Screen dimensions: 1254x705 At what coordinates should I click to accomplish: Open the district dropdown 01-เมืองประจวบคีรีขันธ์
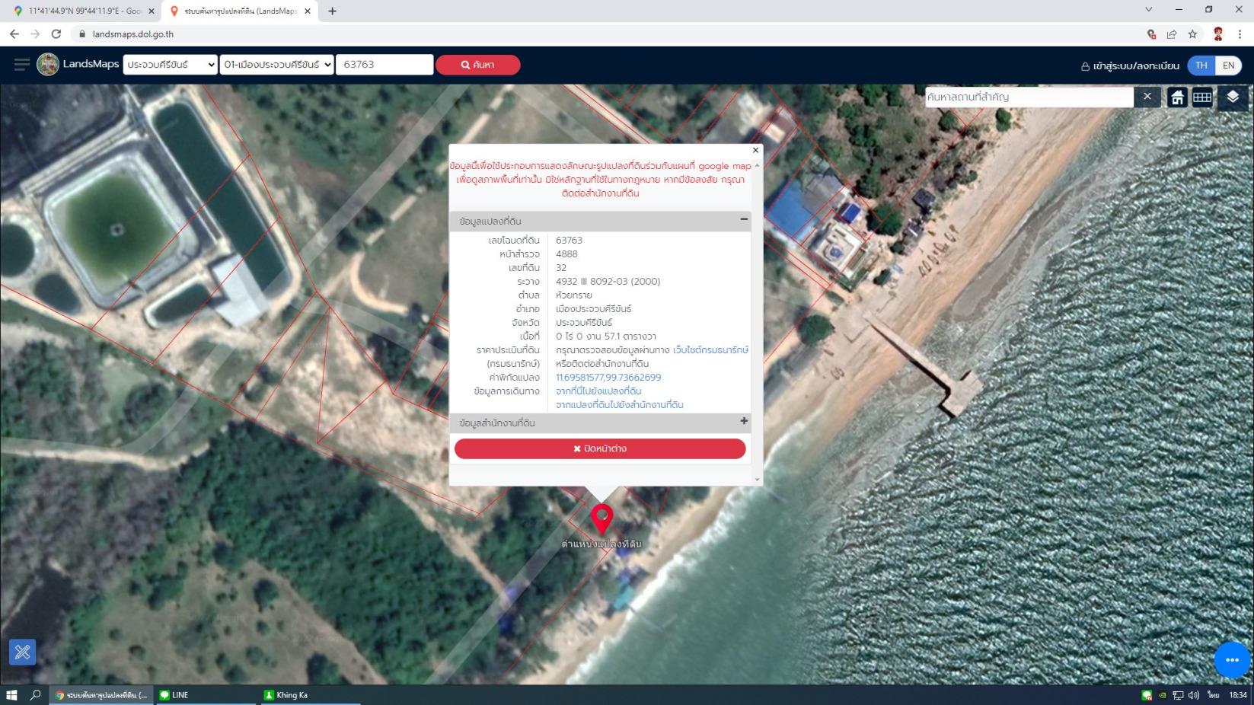coord(277,65)
